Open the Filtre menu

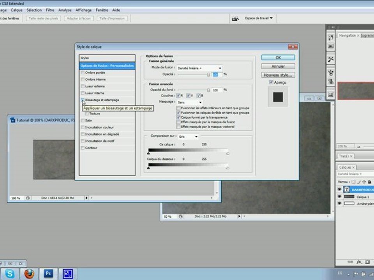(x=50, y=10)
